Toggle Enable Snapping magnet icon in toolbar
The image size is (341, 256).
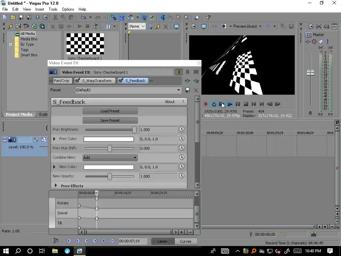pyautogui.click(x=114, y=17)
